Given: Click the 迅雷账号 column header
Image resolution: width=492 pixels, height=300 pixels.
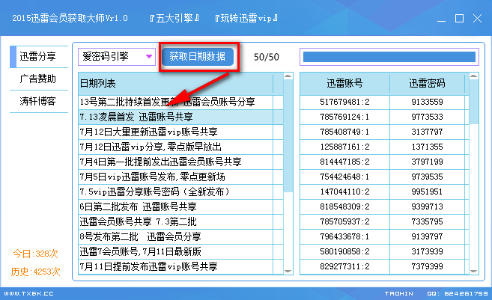Looking at the screenshot, I should coord(344,83).
